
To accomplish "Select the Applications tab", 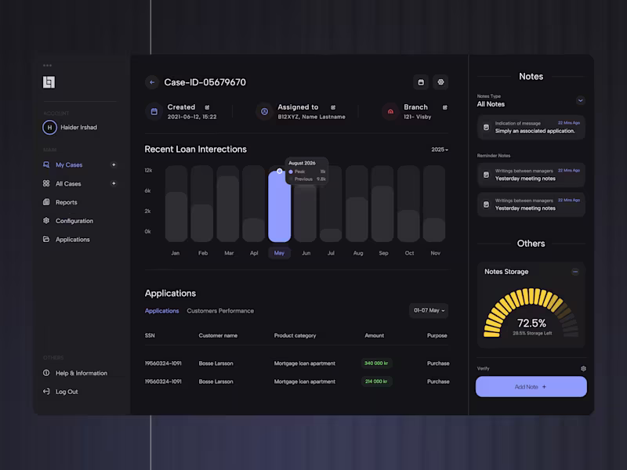I will pos(161,310).
